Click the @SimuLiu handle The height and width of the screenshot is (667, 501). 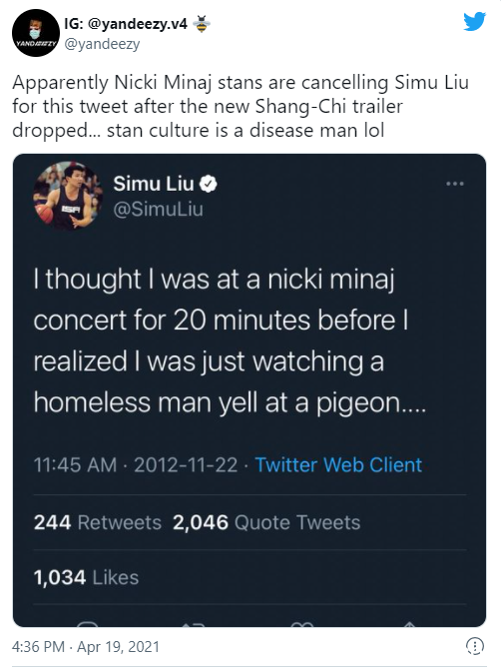click(158, 210)
